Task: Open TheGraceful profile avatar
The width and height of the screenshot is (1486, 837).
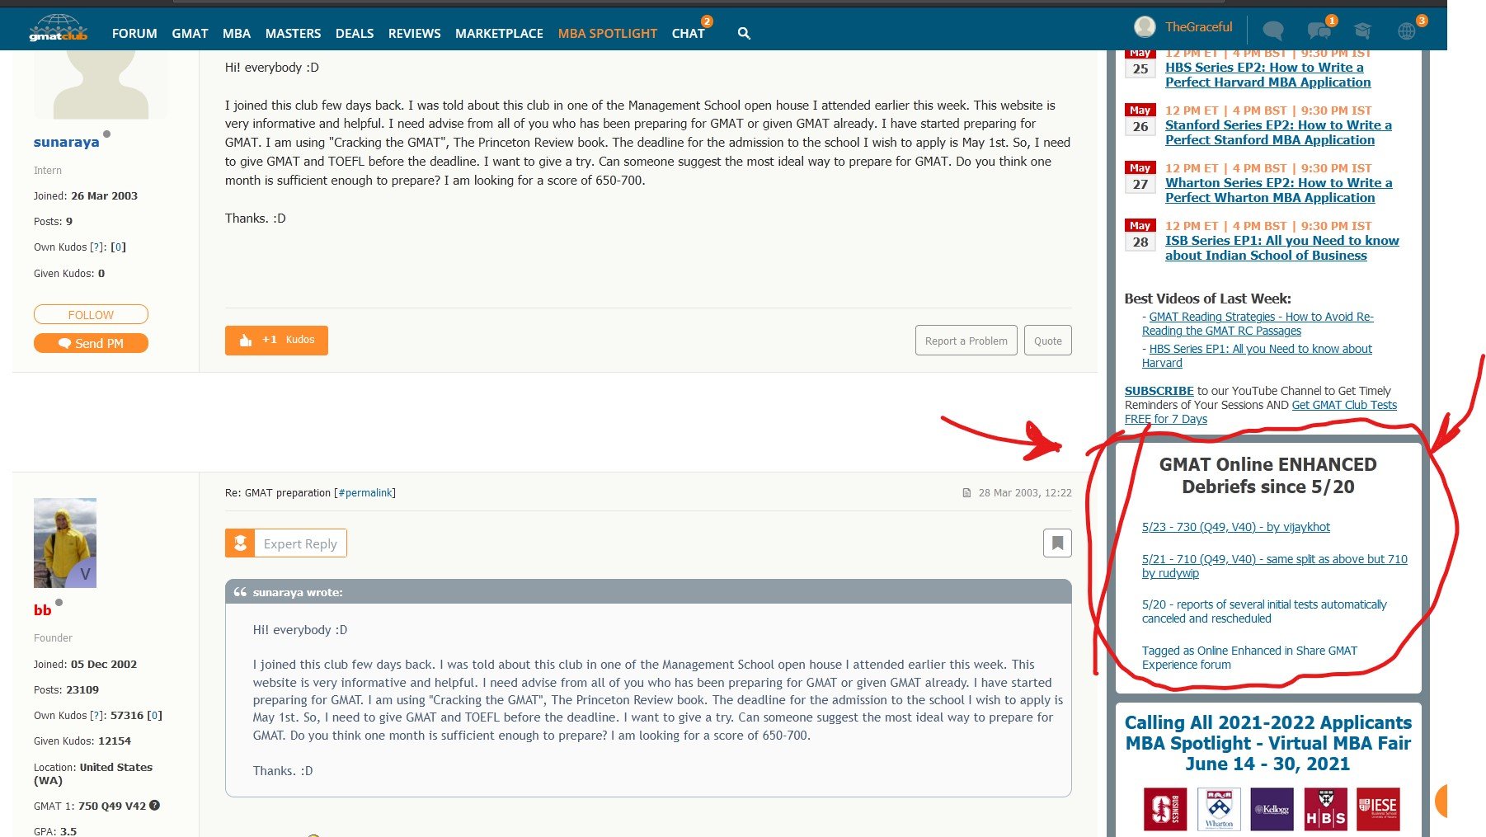Action: tap(1145, 27)
